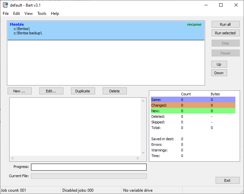
Task: Move the job Up in list
Action: coord(219,64)
